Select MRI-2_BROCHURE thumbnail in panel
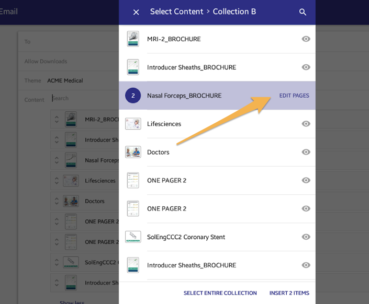The height and width of the screenshot is (304, 369). pos(133,39)
